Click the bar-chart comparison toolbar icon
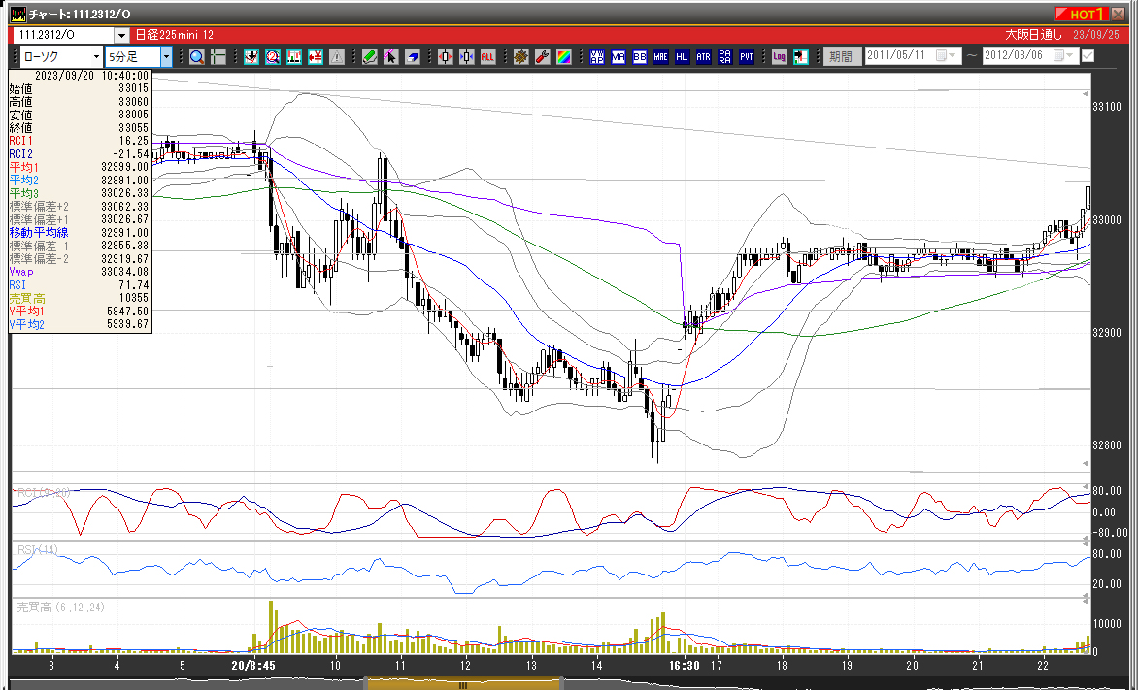 (x=294, y=56)
